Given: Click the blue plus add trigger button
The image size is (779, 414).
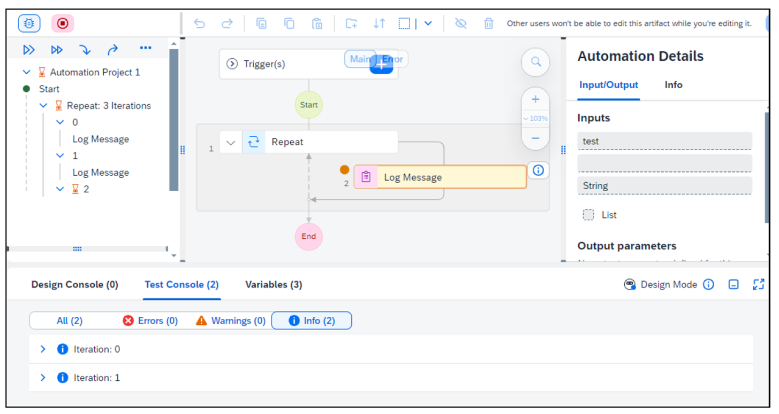Looking at the screenshot, I should (x=381, y=65).
